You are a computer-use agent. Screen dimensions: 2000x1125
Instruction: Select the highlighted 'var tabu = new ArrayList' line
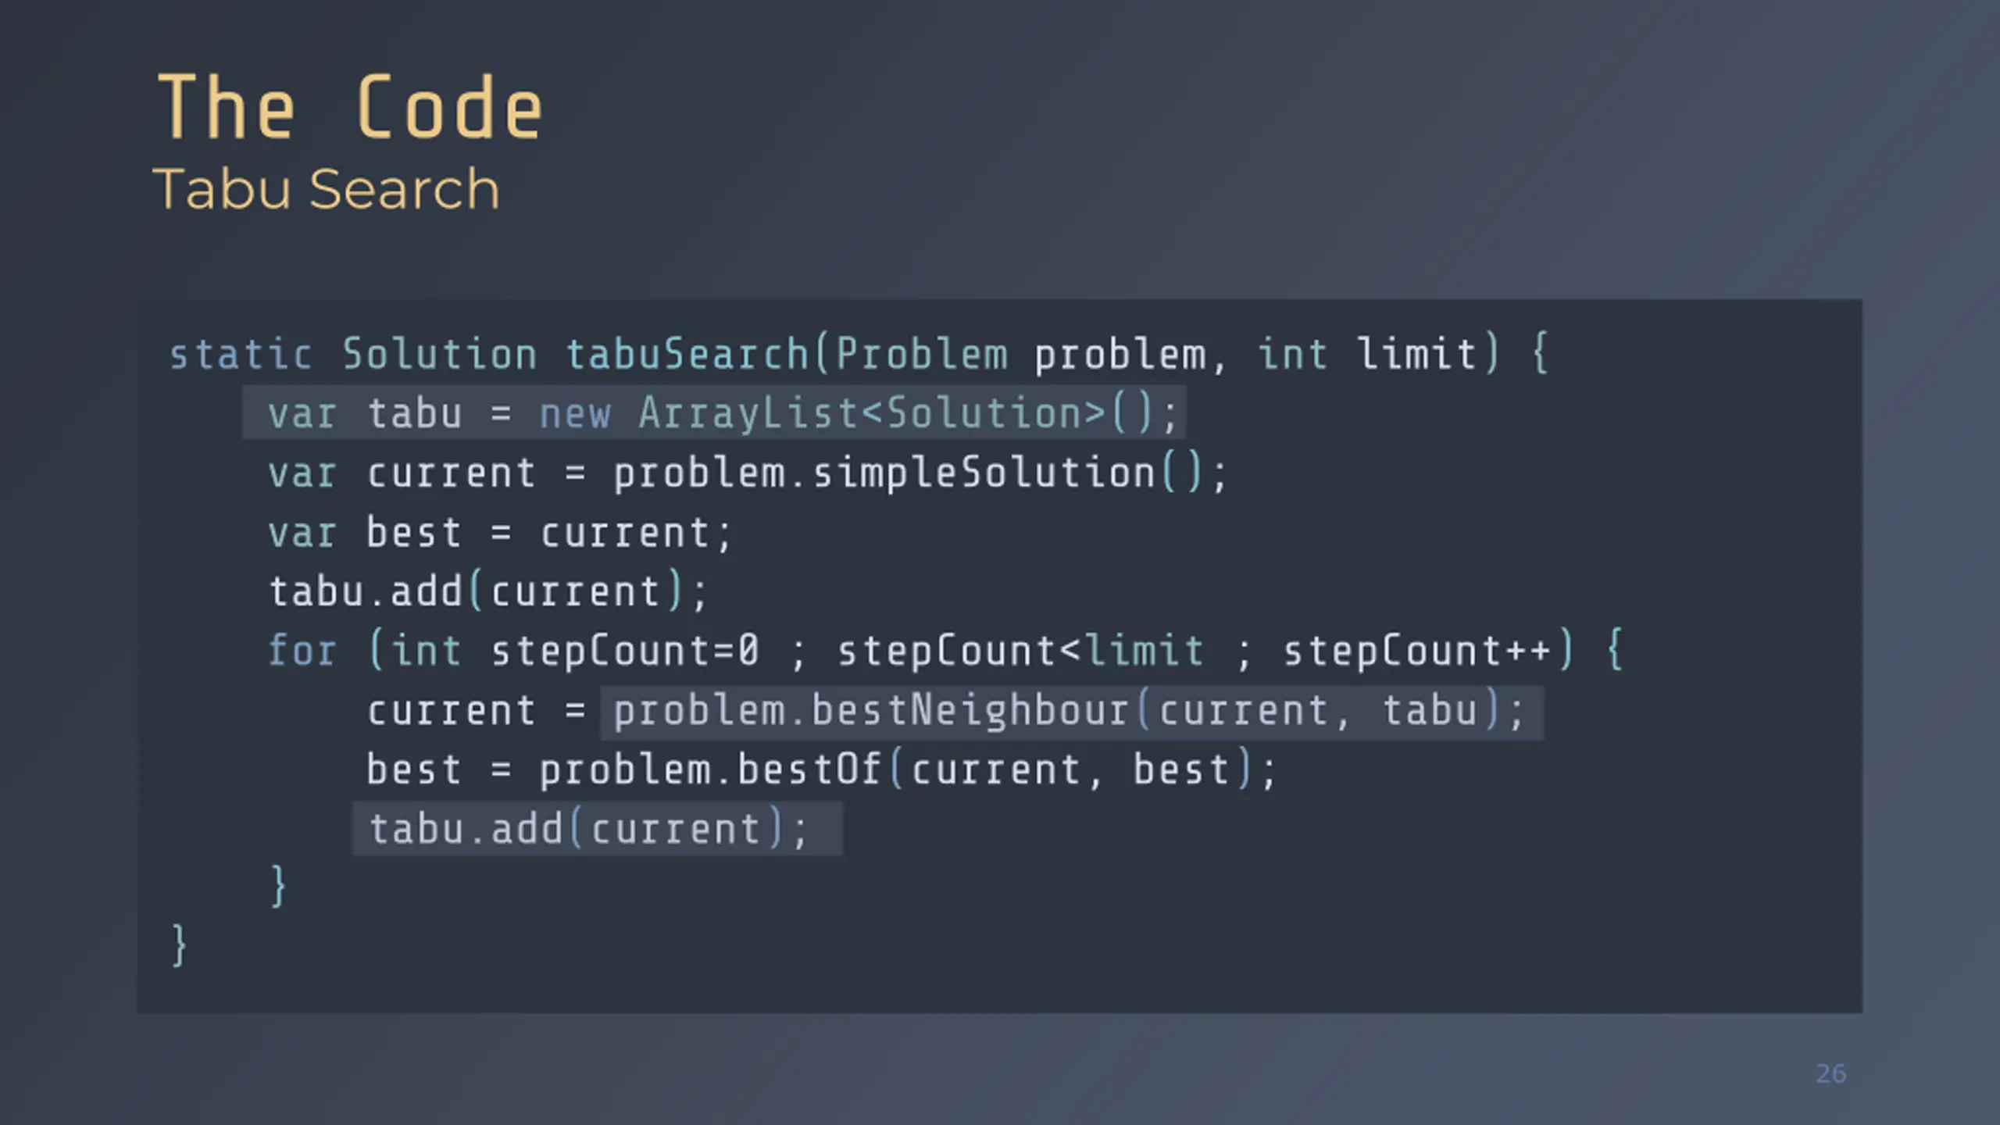(714, 412)
